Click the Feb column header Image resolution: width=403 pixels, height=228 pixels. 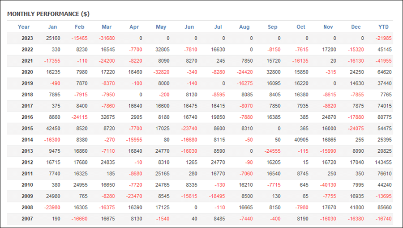[x=79, y=27]
